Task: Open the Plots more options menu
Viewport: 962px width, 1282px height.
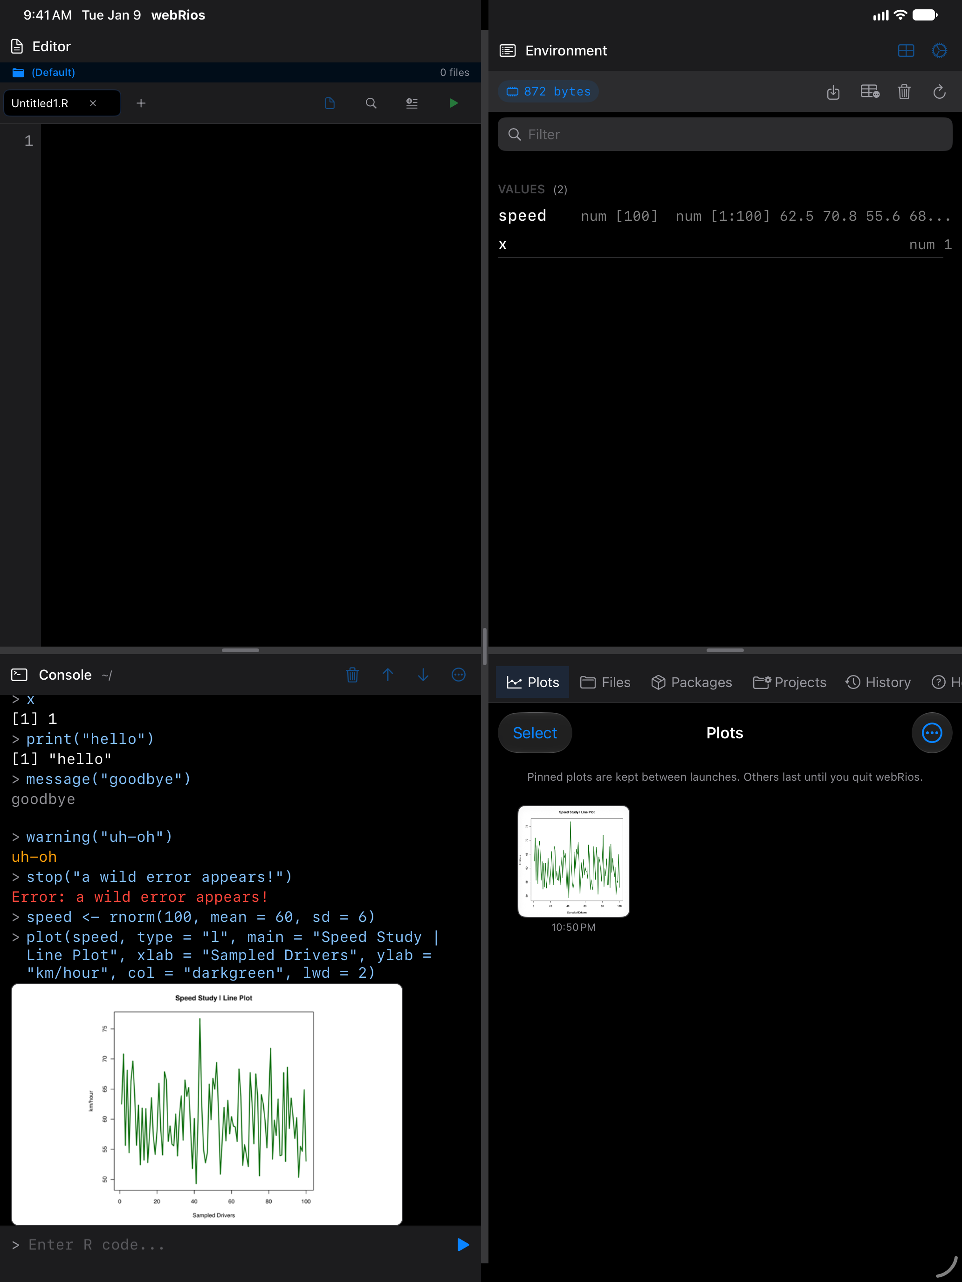Action: click(932, 733)
